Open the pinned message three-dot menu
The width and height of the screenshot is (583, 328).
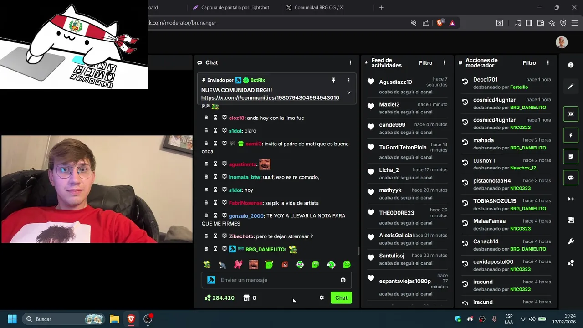pyautogui.click(x=348, y=80)
